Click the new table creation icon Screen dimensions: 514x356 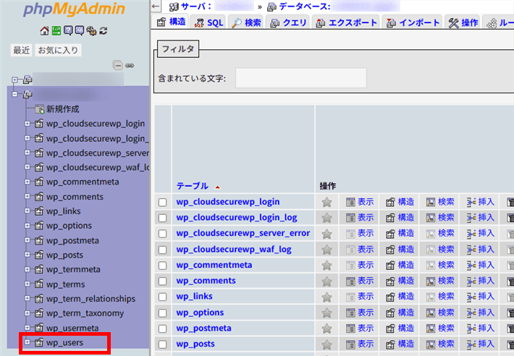point(39,109)
